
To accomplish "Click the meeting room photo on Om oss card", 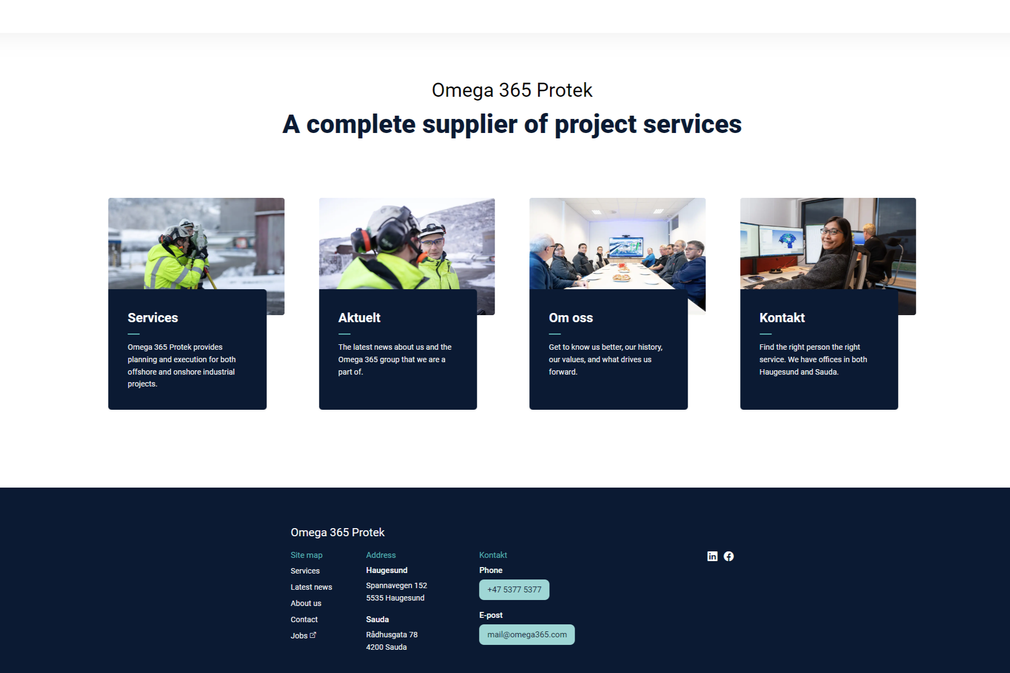I will coord(617,244).
